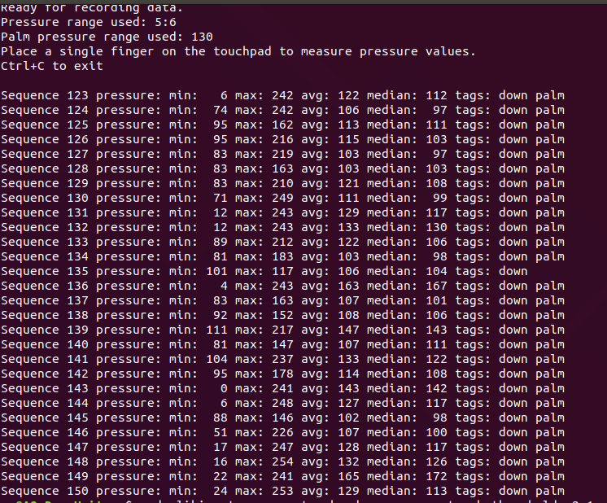Click the "down" tag on Sequence 140
The image size is (607, 503).
click(513, 344)
